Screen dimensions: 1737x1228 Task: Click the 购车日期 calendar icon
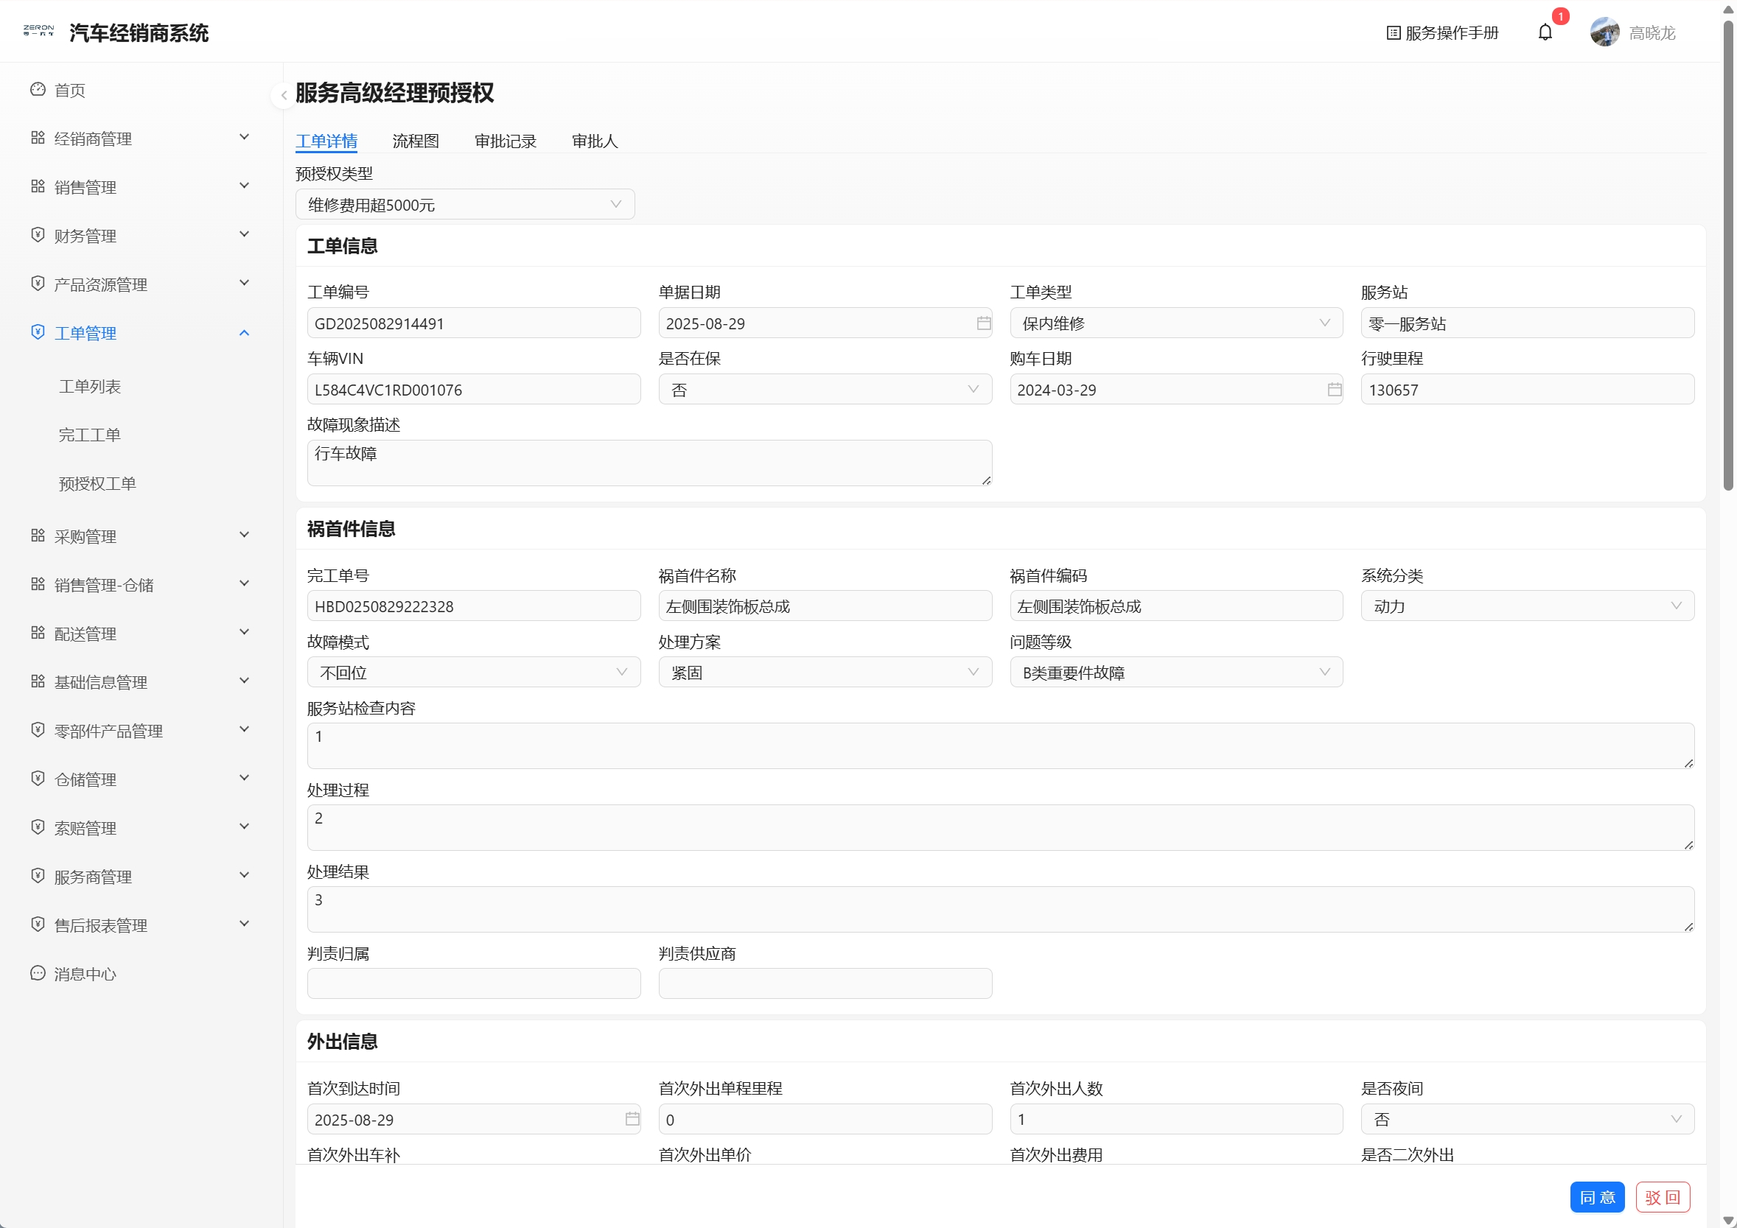pos(1334,390)
